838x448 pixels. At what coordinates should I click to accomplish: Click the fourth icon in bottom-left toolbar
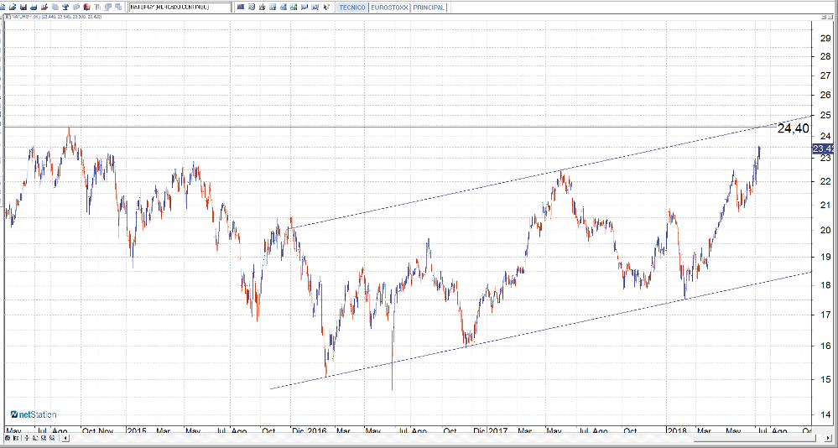pos(35,438)
